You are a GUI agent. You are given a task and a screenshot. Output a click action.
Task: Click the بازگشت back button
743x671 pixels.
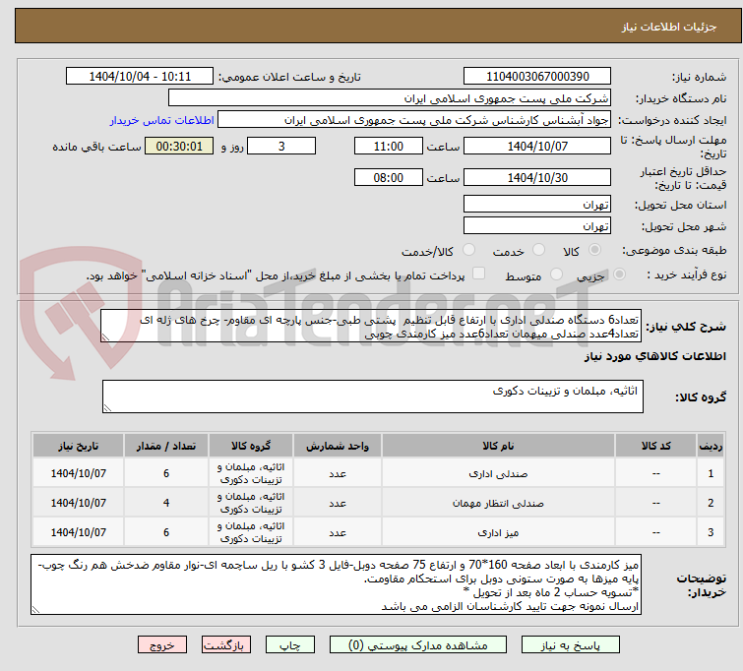point(226,645)
